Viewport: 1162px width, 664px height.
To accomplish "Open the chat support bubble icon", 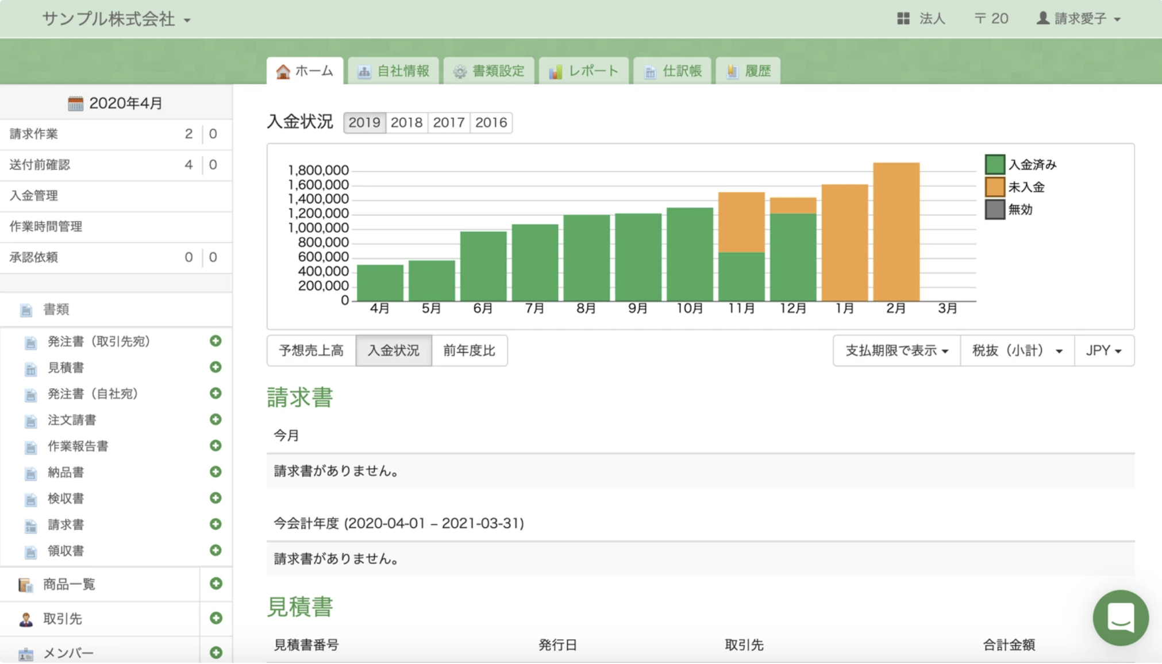I will [x=1120, y=618].
